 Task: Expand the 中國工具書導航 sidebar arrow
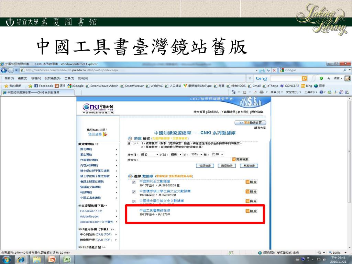tap(116, 198)
